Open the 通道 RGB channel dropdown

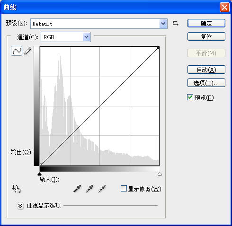(x=66, y=37)
